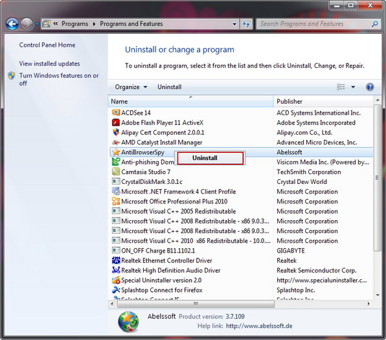Click the Adobe Flash Player icon
Screen dimensions: 386x340
(116, 122)
